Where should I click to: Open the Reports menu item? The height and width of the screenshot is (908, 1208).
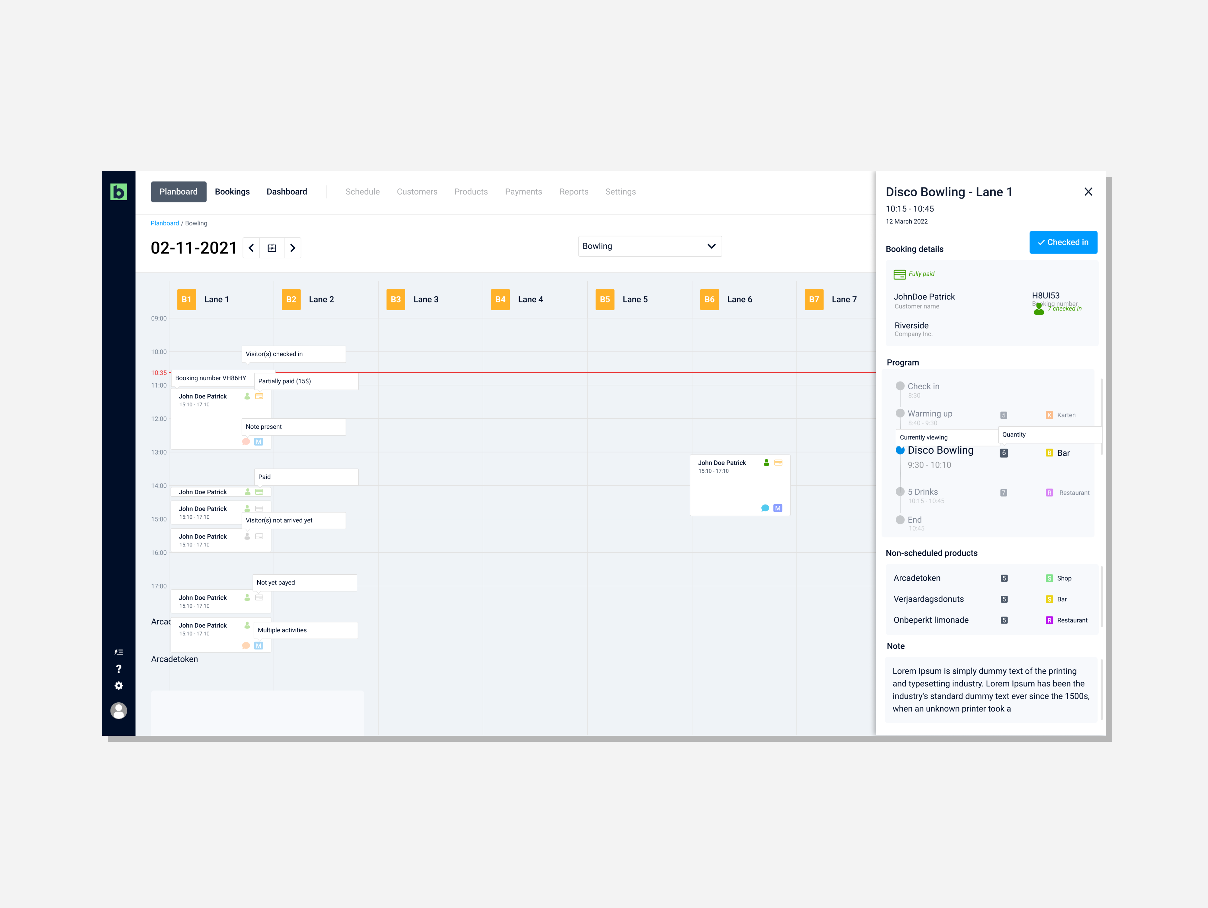(573, 192)
